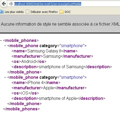
Task: Click the opening mobile_phones root tag
Action: tap(21, 41)
